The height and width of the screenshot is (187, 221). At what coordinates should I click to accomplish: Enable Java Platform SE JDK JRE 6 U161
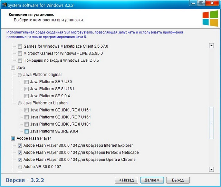click(x=27, y=110)
